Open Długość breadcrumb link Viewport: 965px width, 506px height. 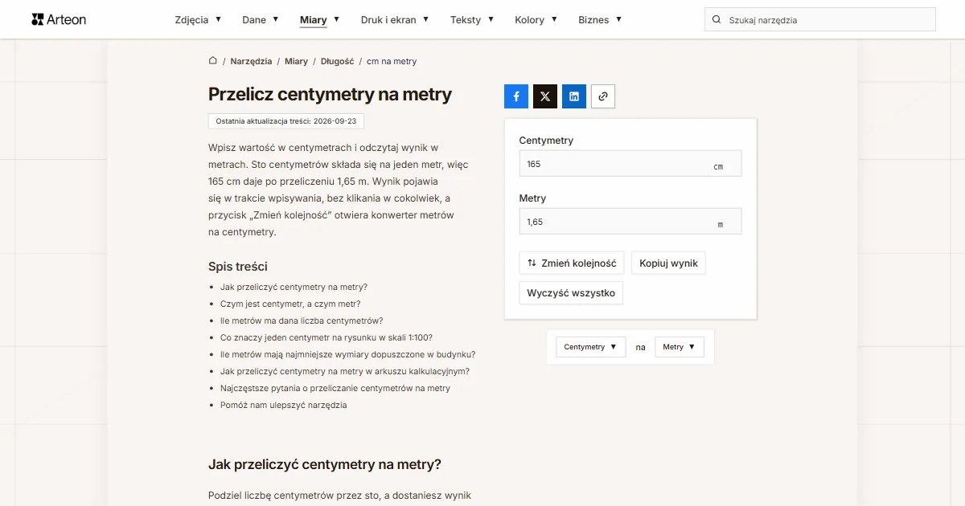tap(337, 61)
